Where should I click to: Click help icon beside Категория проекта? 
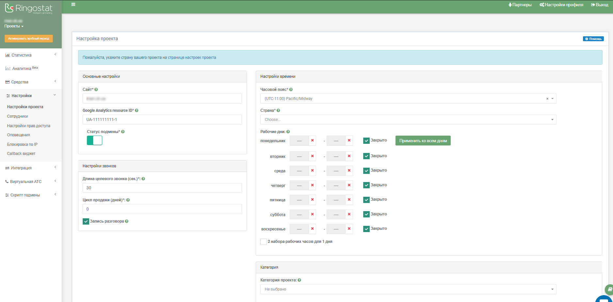pos(299,280)
